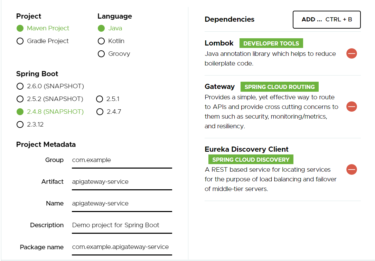Click the Group input field
The image size is (375, 261).
(x=122, y=160)
